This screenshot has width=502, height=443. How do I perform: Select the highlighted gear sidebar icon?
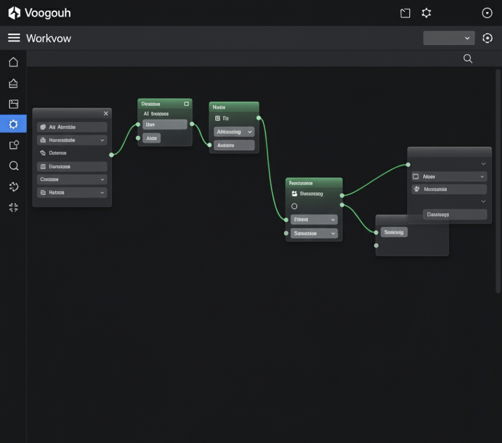tap(13, 124)
